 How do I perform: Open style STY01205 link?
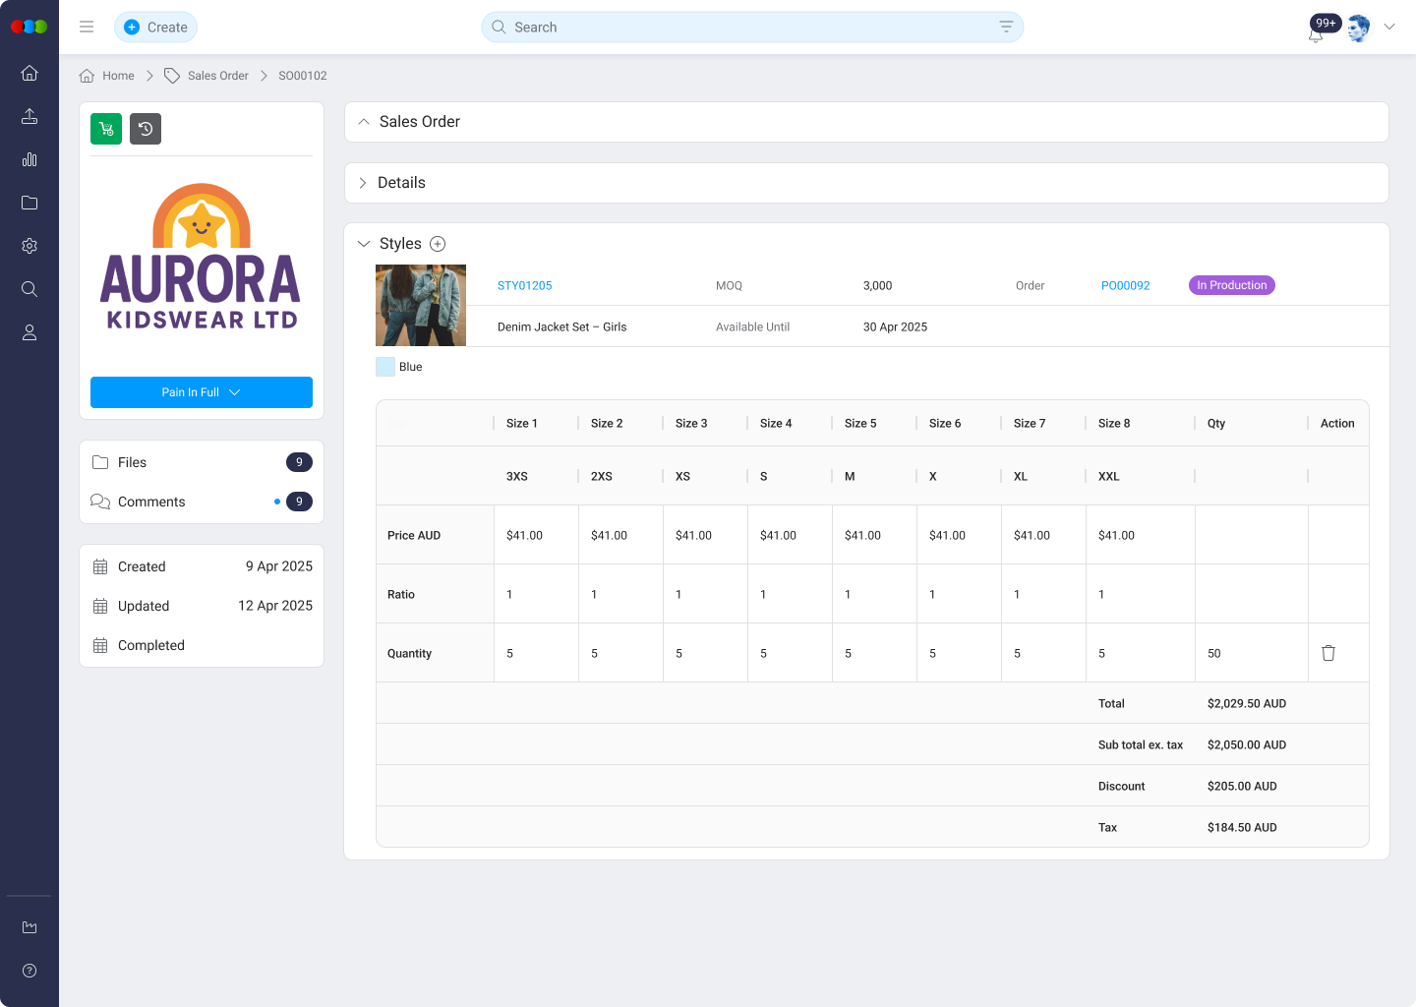(524, 285)
